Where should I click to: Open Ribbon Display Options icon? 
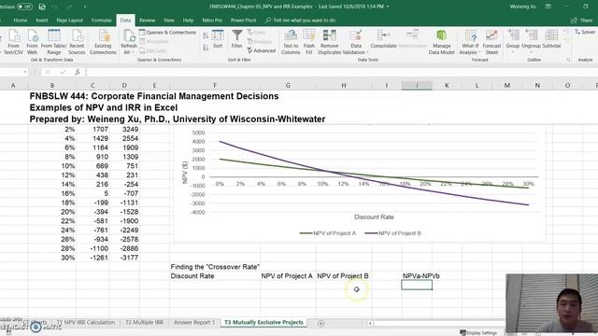pos(548,7)
